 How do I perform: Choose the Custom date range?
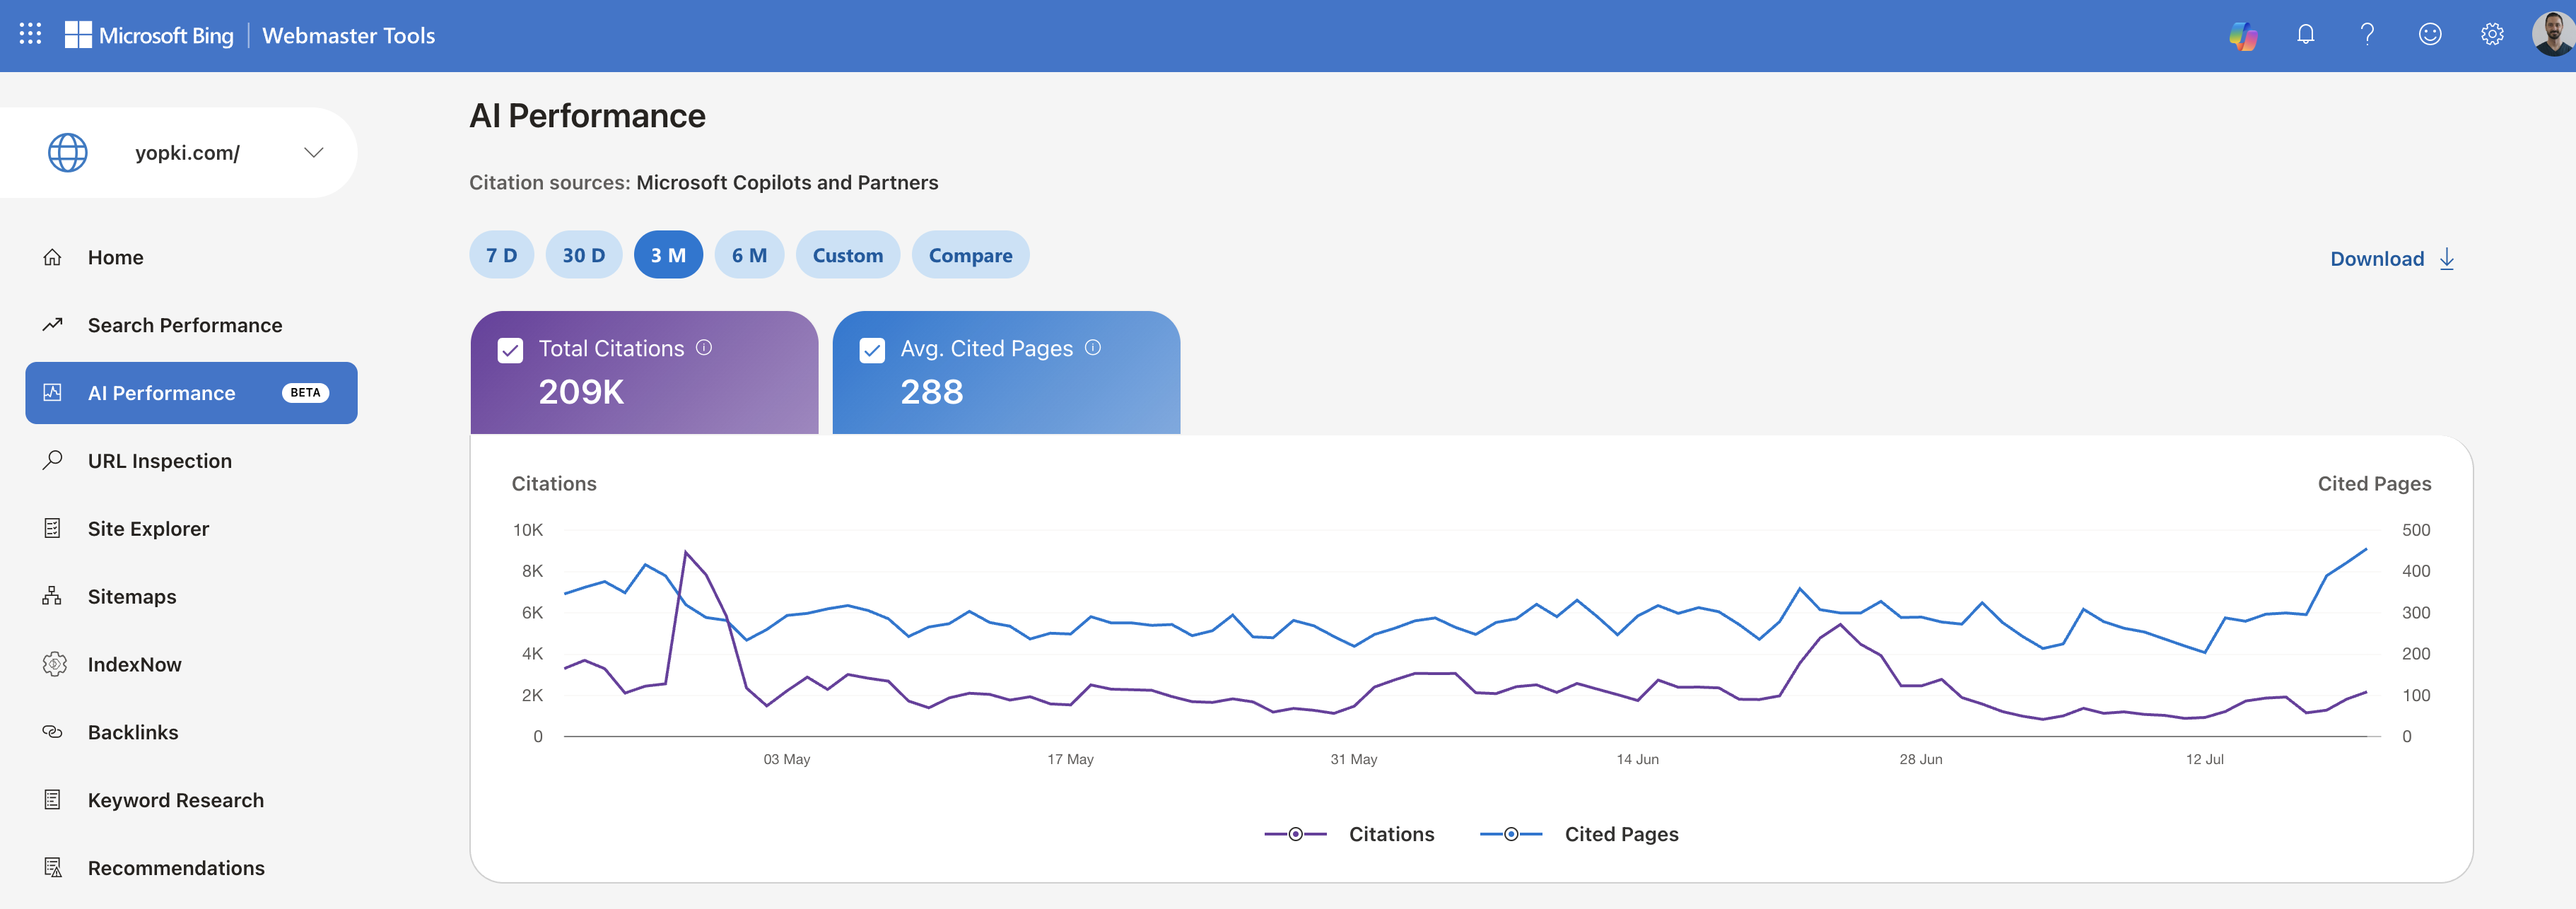click(x=848, y=255)
